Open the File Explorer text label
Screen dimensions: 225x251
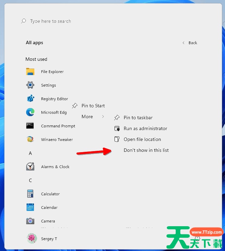click(52, 72)
